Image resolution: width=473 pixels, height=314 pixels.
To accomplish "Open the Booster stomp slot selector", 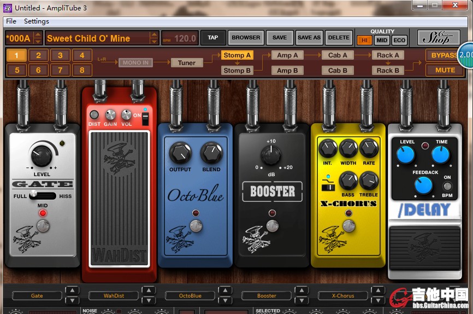I will 267,295.
